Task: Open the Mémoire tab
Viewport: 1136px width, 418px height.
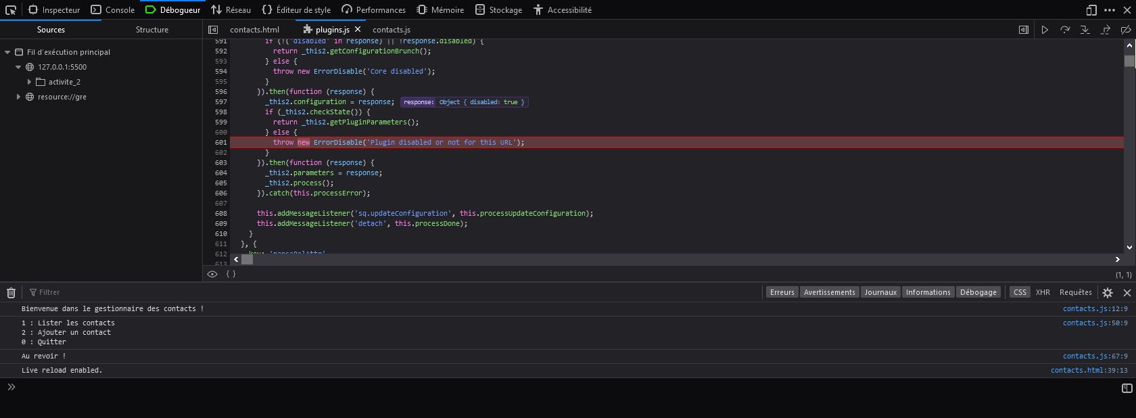Action: pos(440,10)
